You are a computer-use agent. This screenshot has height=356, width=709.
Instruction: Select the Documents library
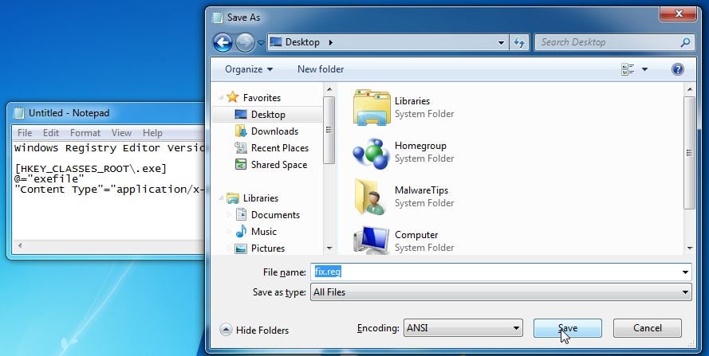tap(275, 214)
